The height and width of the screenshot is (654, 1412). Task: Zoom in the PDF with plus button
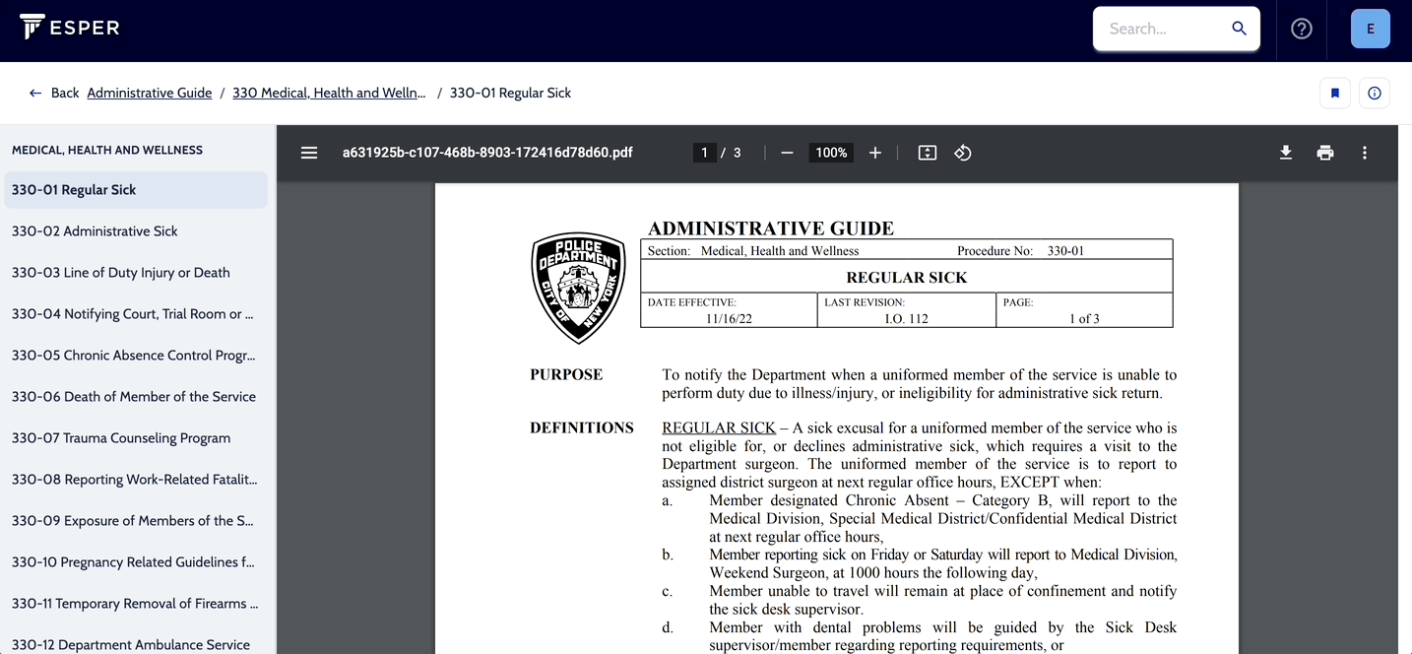875,153
